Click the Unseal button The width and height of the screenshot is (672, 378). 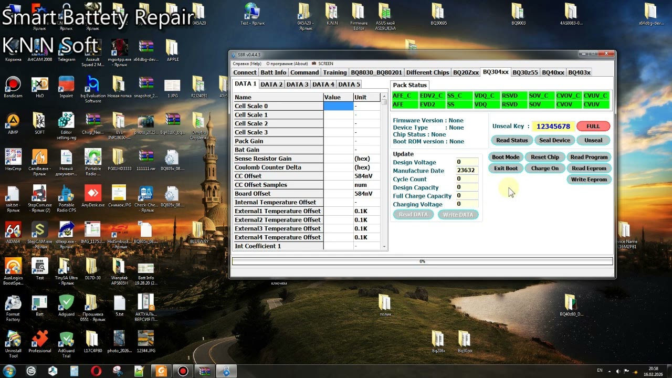pyautogui.click(x=593, y=140)
